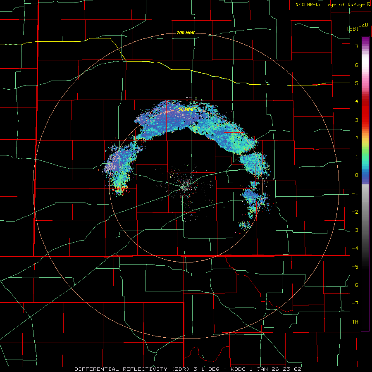Select the -3 dB scale value

355,230
